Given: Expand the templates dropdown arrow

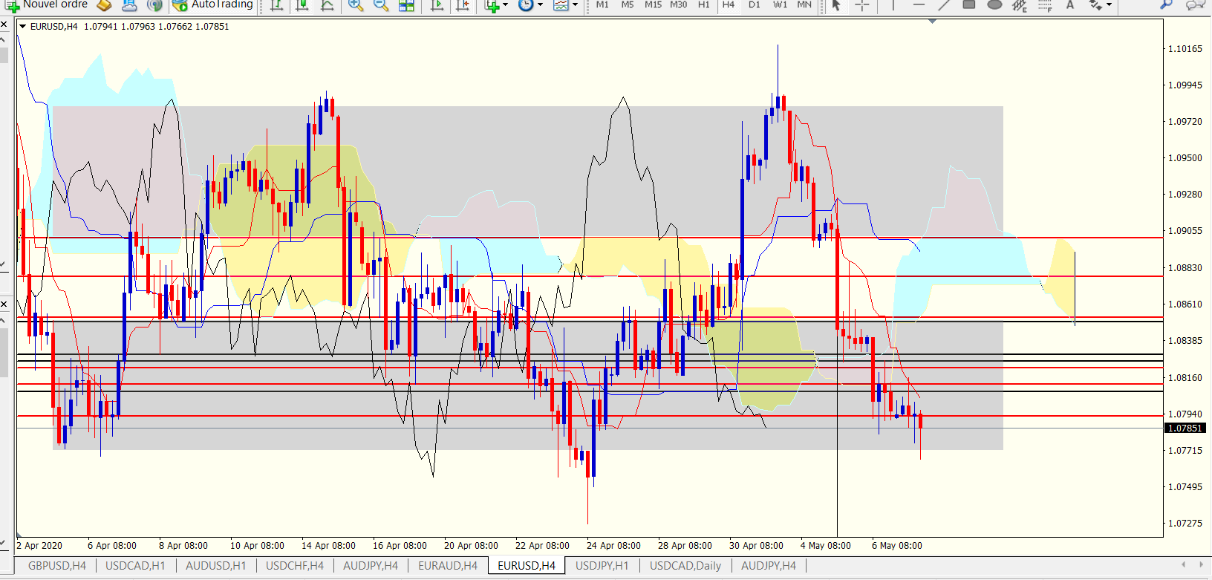Looking at the screenshot, I should click(x=575, y=5).
